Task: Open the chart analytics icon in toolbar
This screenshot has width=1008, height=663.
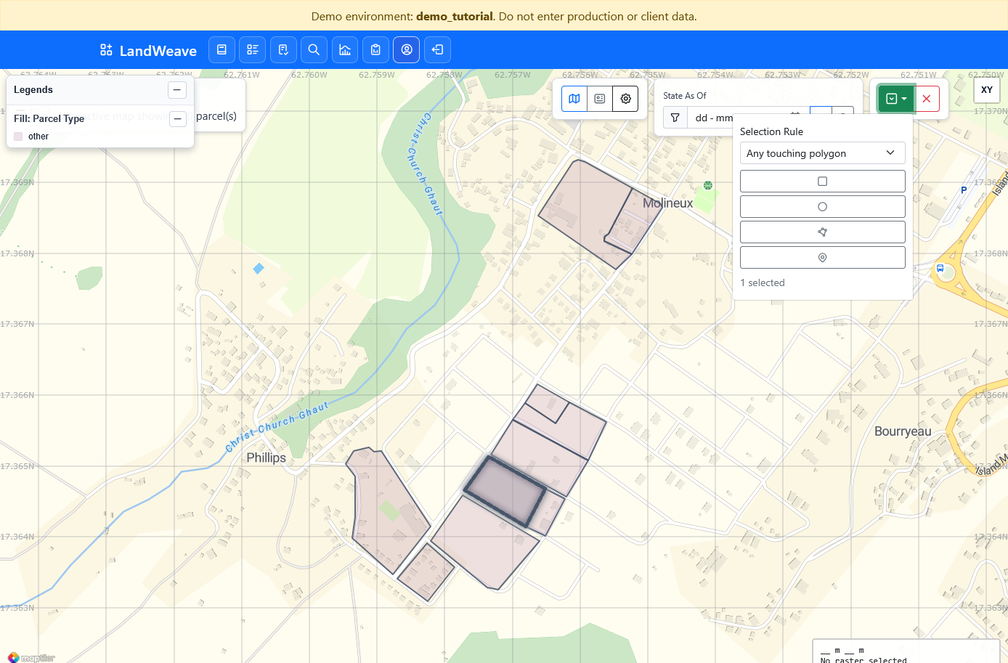Action: pyautogui.click(x=345, y=50)
